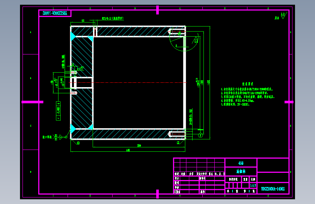Click the 96 dimension above the part

[x=83, y=21]
